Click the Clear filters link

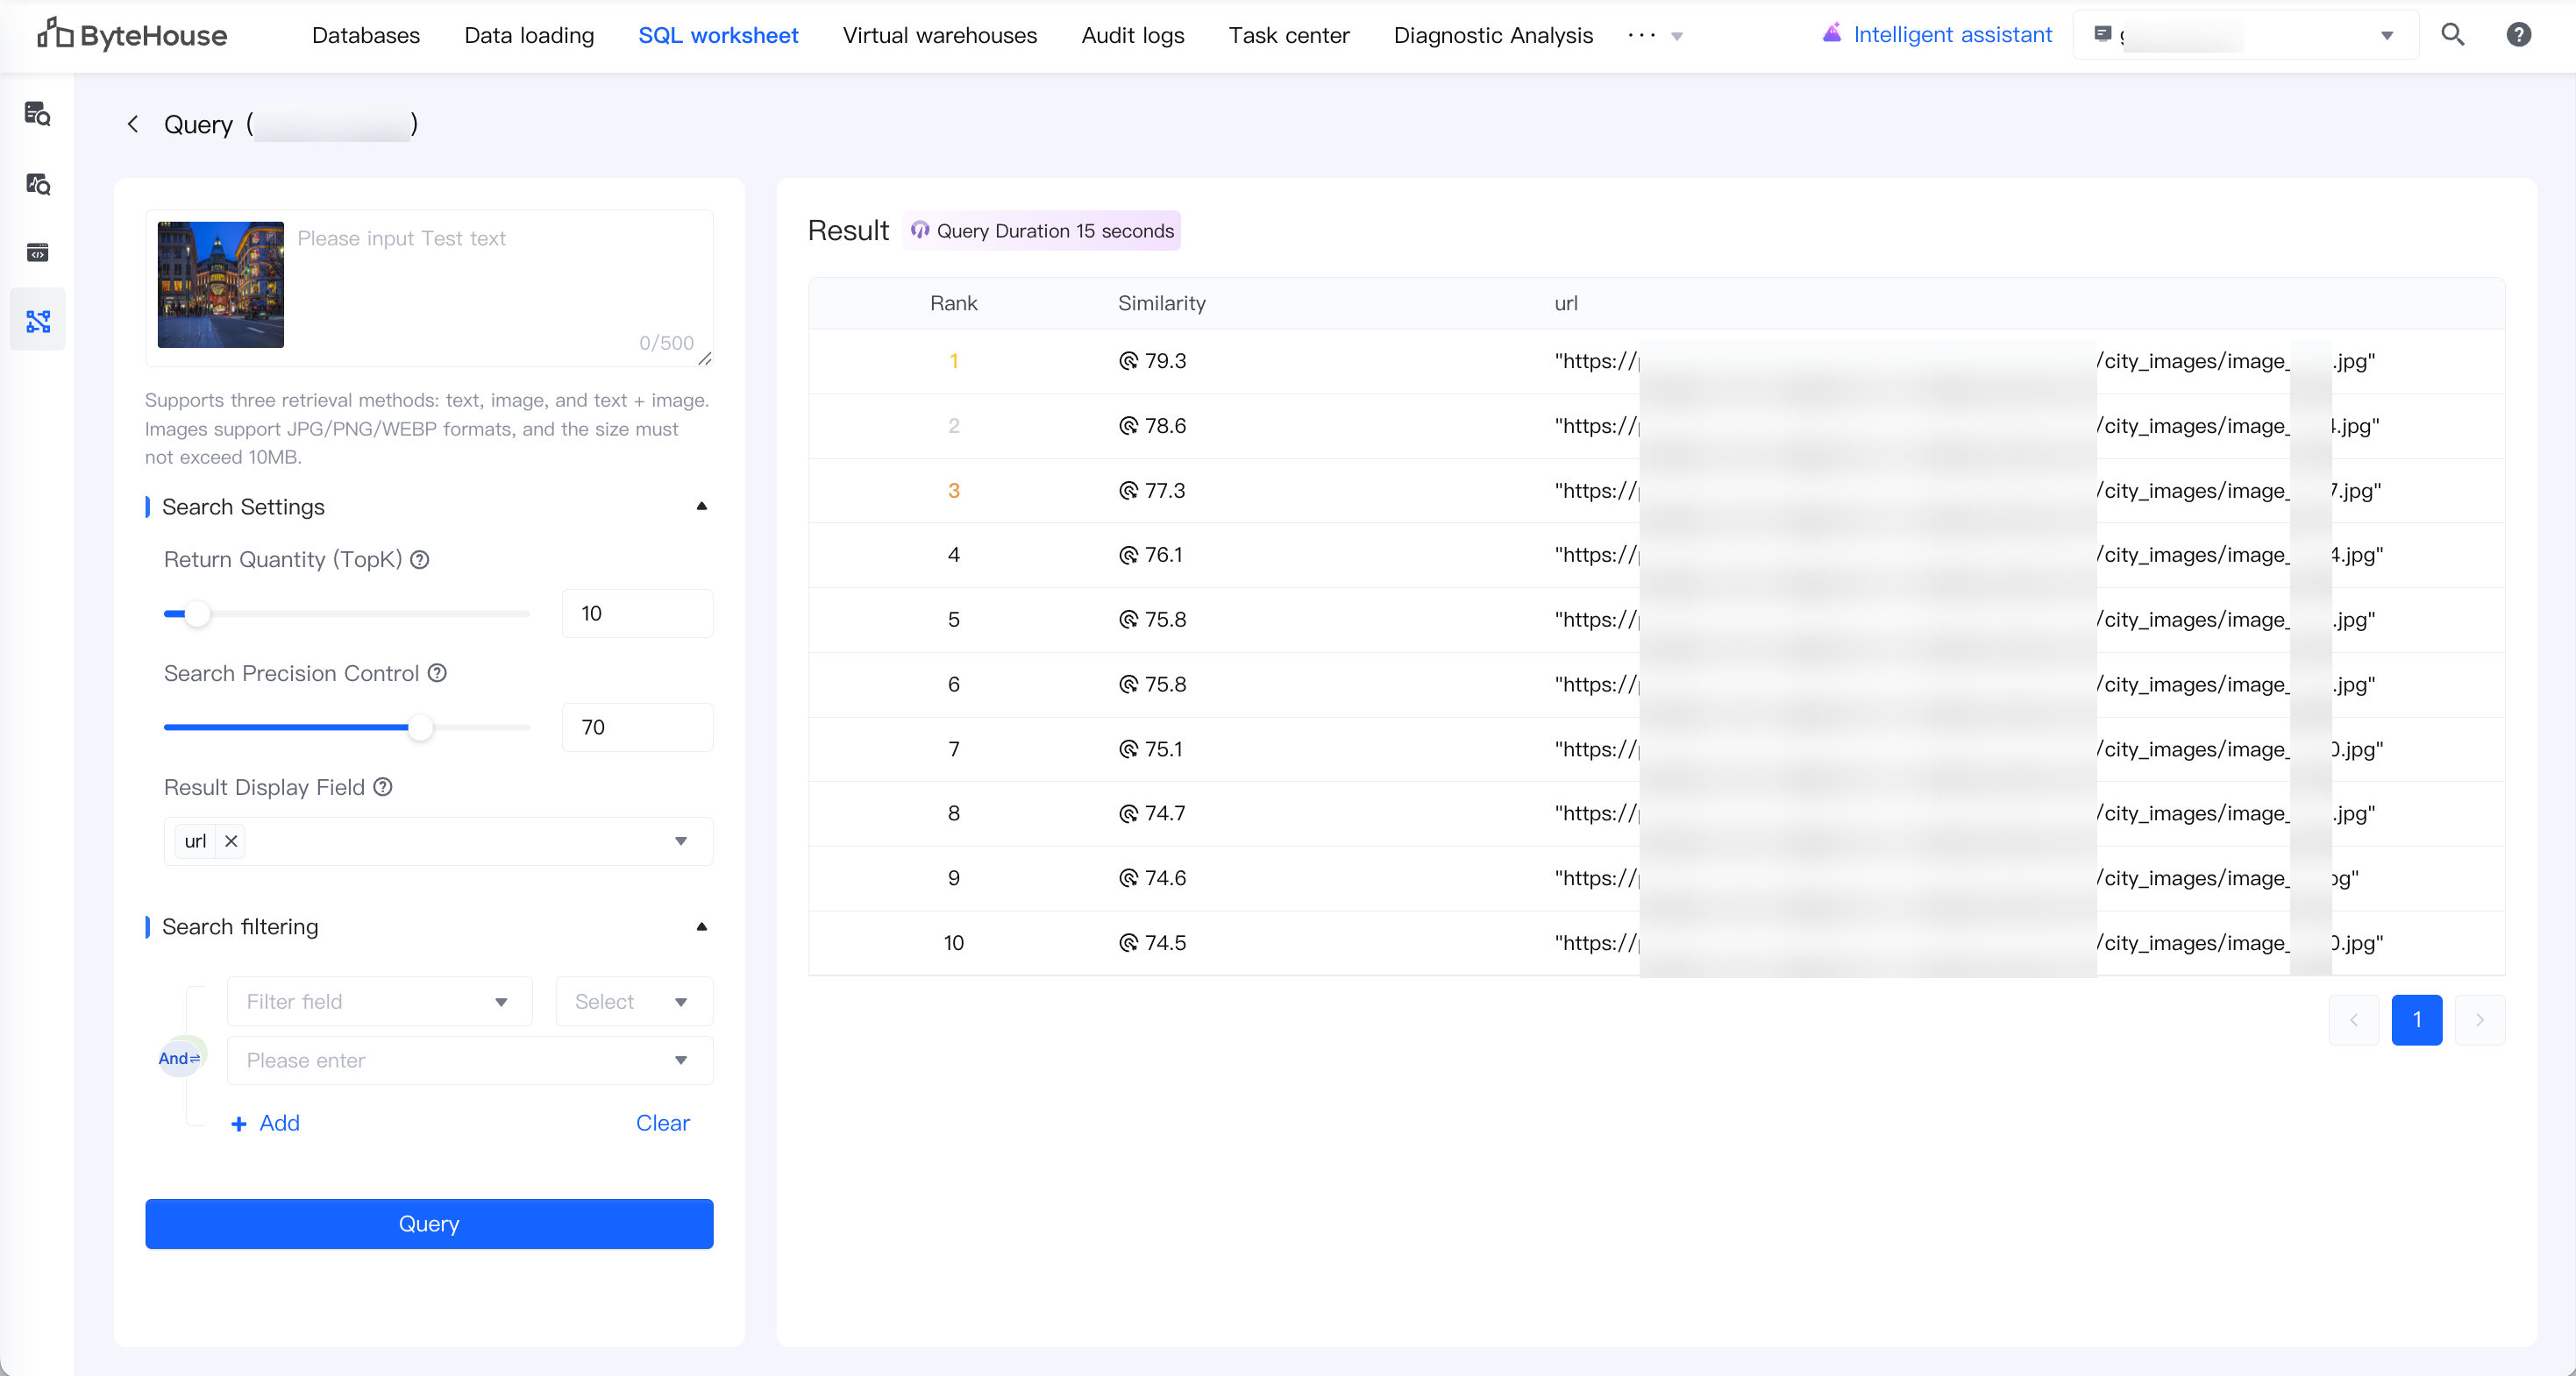coord(662,1124)
